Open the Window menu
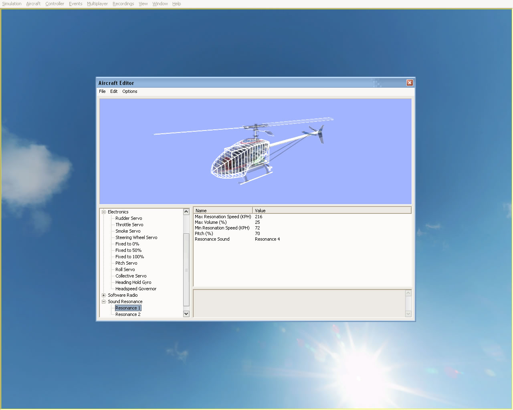Image resolution: width=513 pixels, height=410 pixels. click(160, 4)
